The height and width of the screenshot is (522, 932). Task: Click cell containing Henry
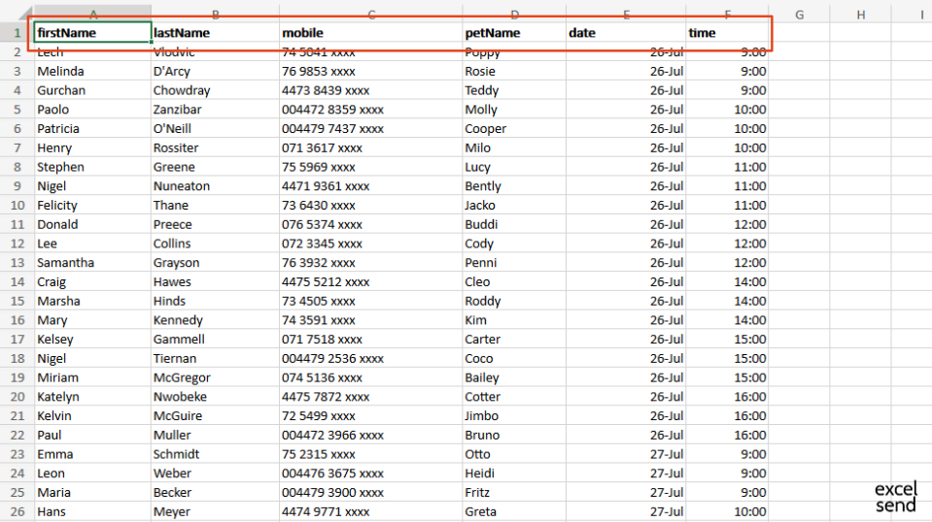point(92,147)
